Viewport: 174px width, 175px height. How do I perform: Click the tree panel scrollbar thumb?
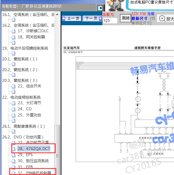57,156
